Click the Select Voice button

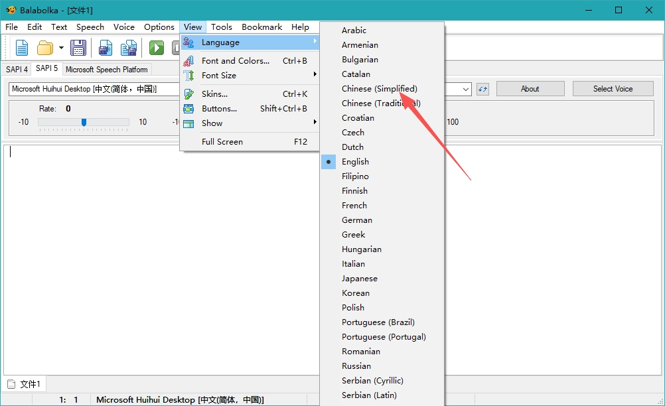click(x=613, y=89)
